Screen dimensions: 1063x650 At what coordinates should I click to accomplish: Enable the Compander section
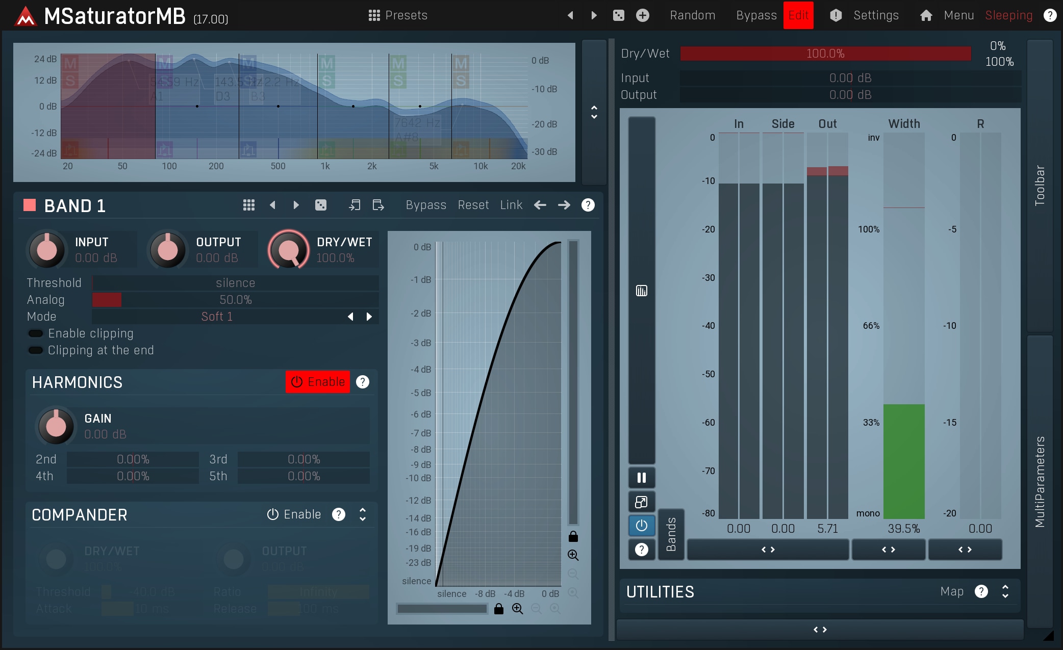294,514
